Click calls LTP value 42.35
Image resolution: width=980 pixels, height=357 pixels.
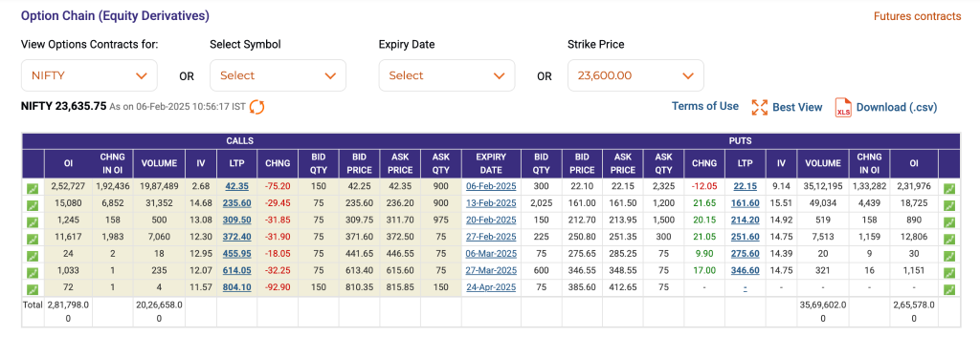[237, 186]
